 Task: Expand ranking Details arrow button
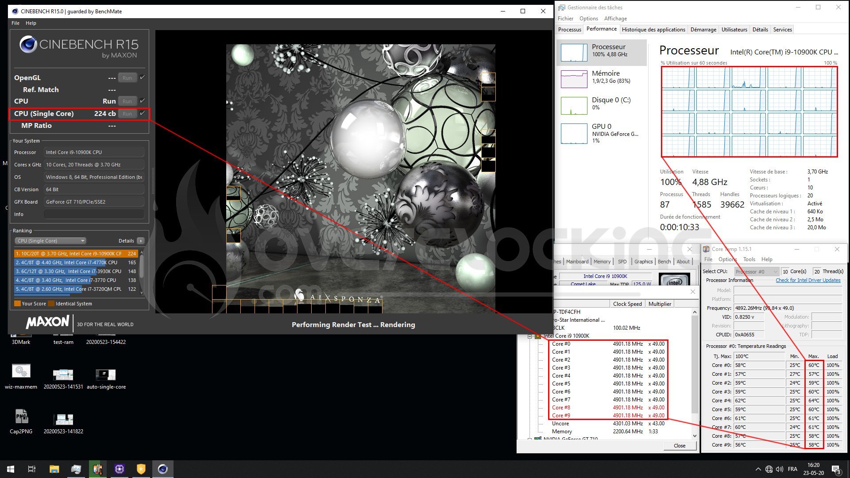click(141, 241)
